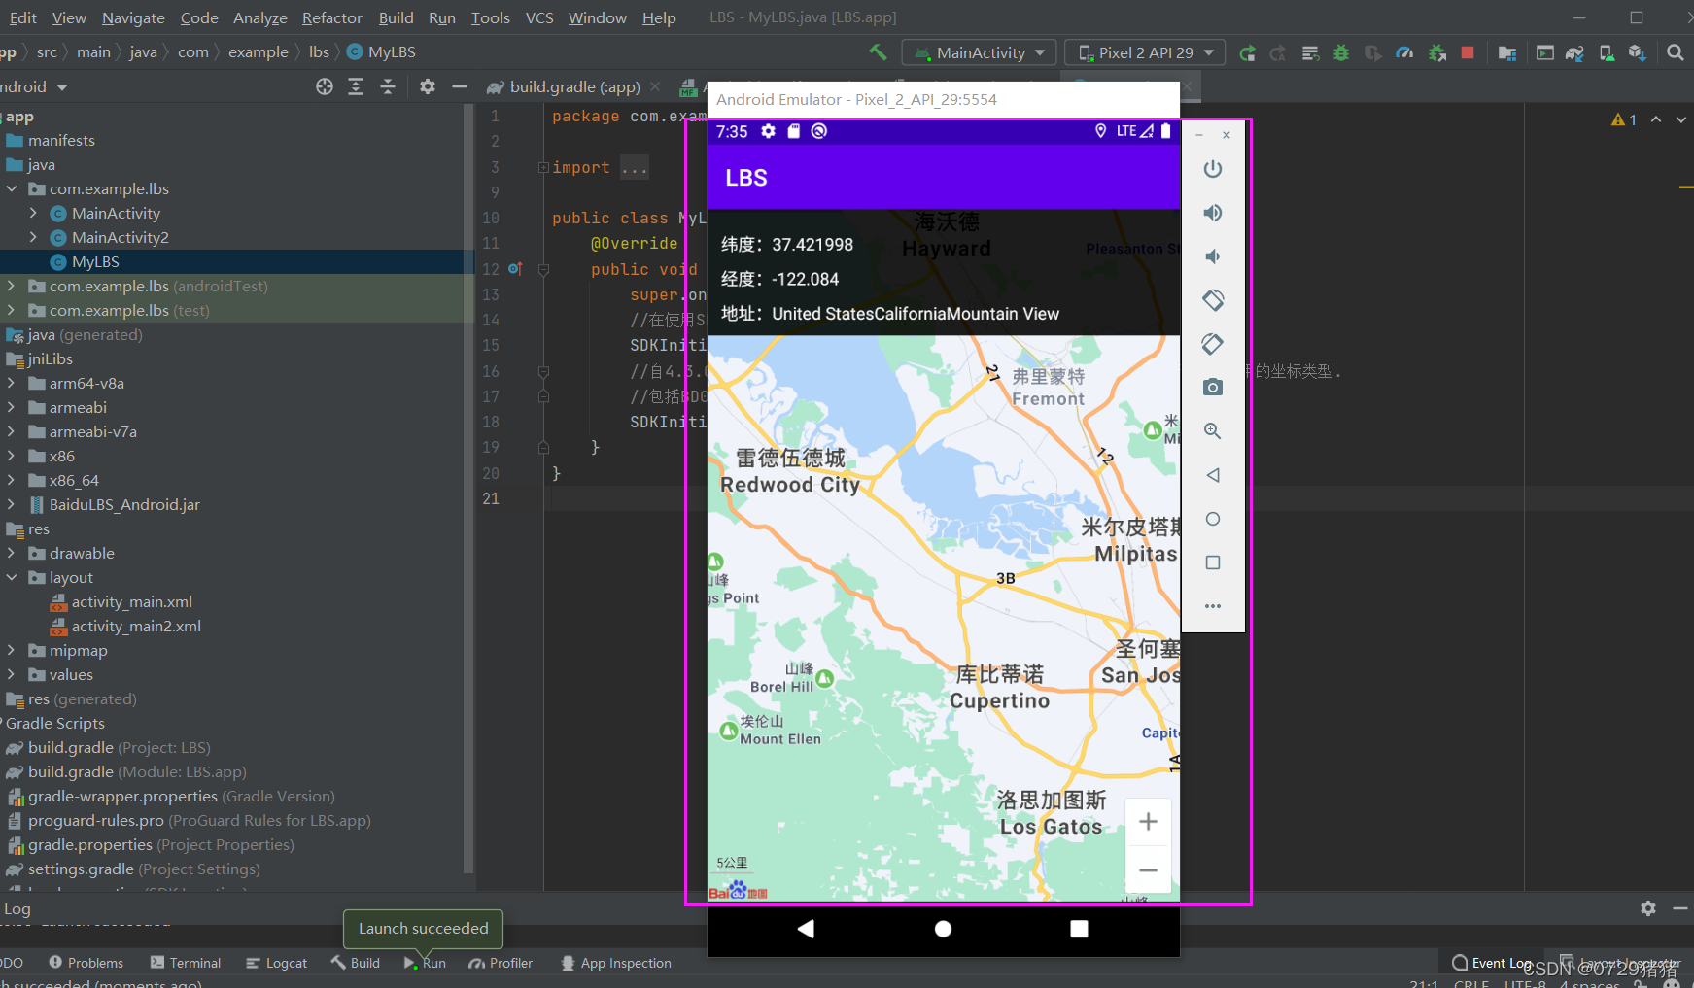Image resolution: width=1694 pixels, height=988 pixels.
Task: Expand the arm64-v8a folder
Action: [x=12, y=383]
